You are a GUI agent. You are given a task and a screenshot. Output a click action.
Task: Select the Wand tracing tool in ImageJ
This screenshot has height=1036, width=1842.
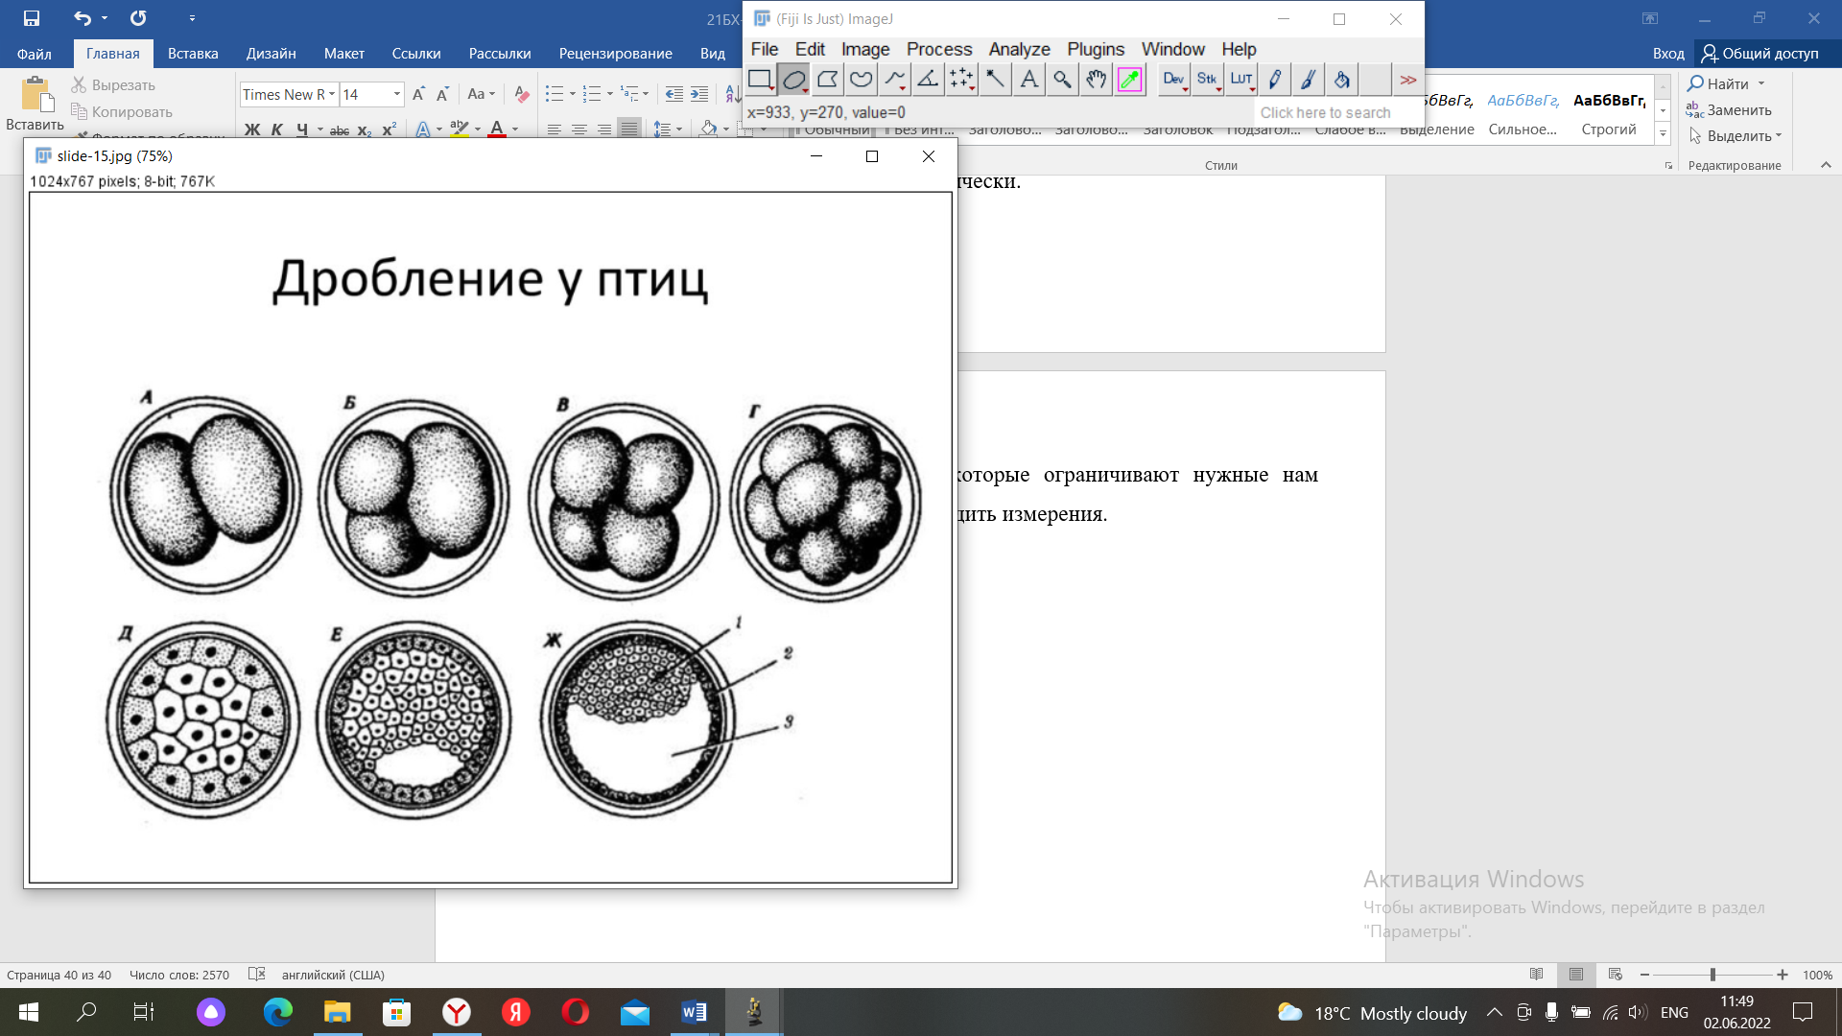pos(995,80)
